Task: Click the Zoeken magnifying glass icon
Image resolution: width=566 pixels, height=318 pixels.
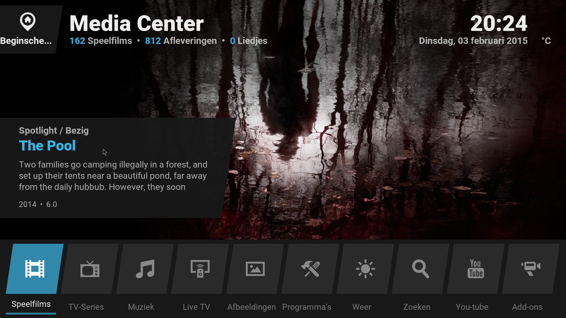Action: coord(421,269)
